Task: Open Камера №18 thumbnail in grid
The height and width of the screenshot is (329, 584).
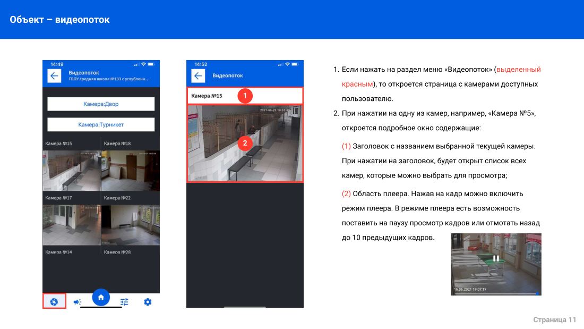Action: (131, 171)
